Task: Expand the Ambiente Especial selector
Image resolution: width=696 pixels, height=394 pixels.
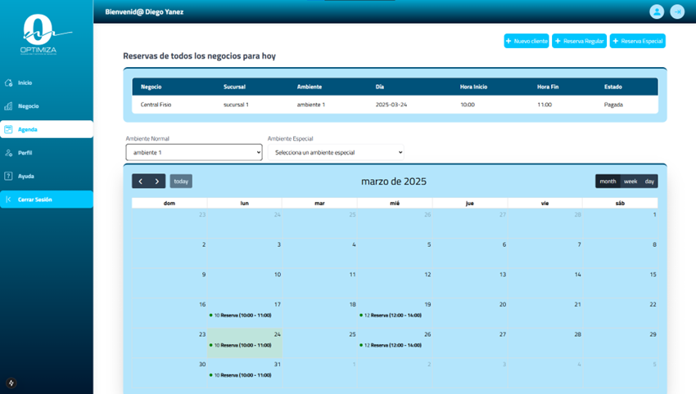Action: [336, 152]
